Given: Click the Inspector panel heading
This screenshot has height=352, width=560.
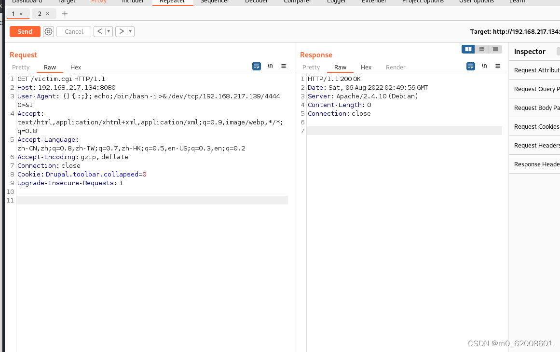Looking at the screenshot, I should pyautogui.click(x=530, y=52).
